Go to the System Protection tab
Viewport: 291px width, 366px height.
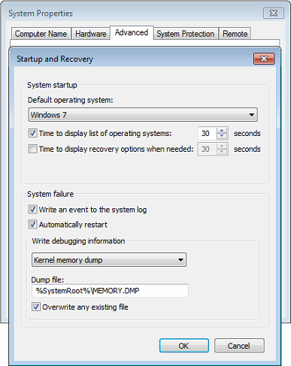coord(186,34)
